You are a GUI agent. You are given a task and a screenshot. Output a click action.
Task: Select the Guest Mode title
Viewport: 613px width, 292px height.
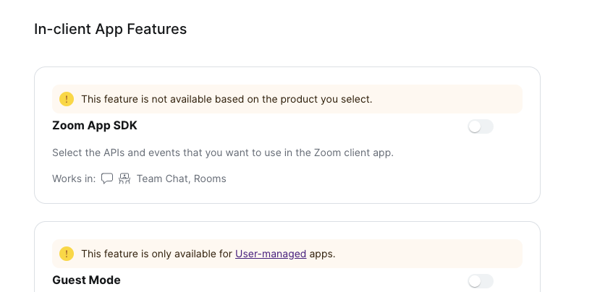(86, 280)
